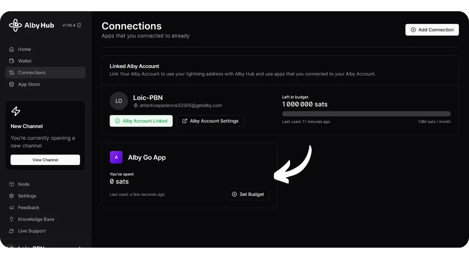Open Home from the sidebar
This screenshot has height=259, width=469.
pos(24,49)
